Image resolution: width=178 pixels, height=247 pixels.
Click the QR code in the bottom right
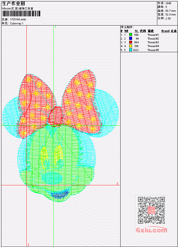[x=151, y=210]
